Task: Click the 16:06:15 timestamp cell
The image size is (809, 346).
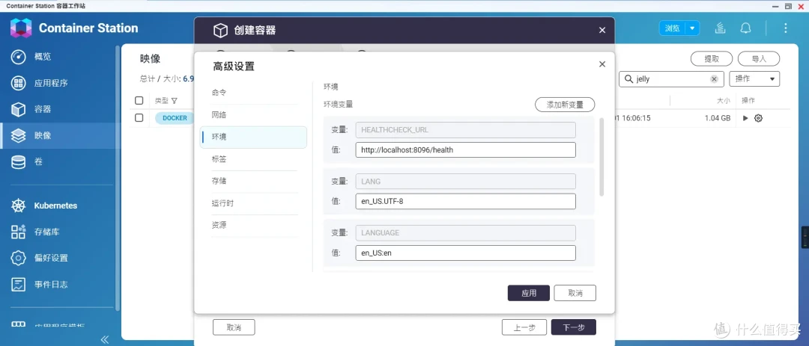Action: 633,118
